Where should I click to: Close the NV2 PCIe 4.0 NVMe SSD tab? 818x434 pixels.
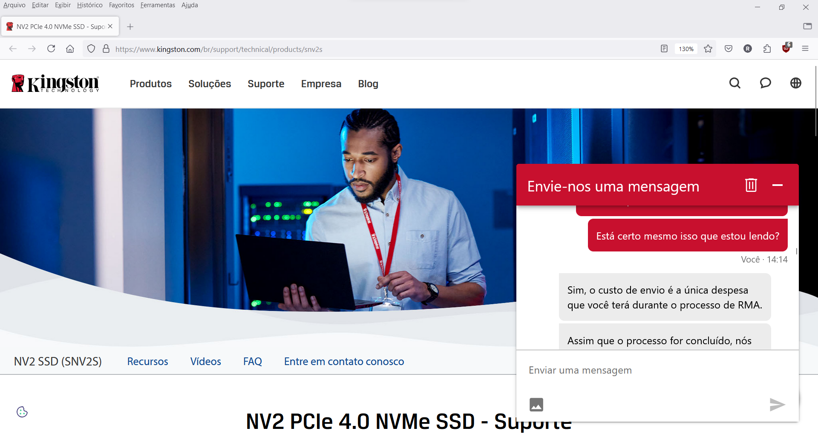(110, 26)
